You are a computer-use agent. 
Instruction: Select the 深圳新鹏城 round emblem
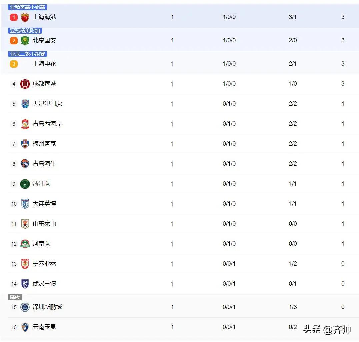(25, 307)
